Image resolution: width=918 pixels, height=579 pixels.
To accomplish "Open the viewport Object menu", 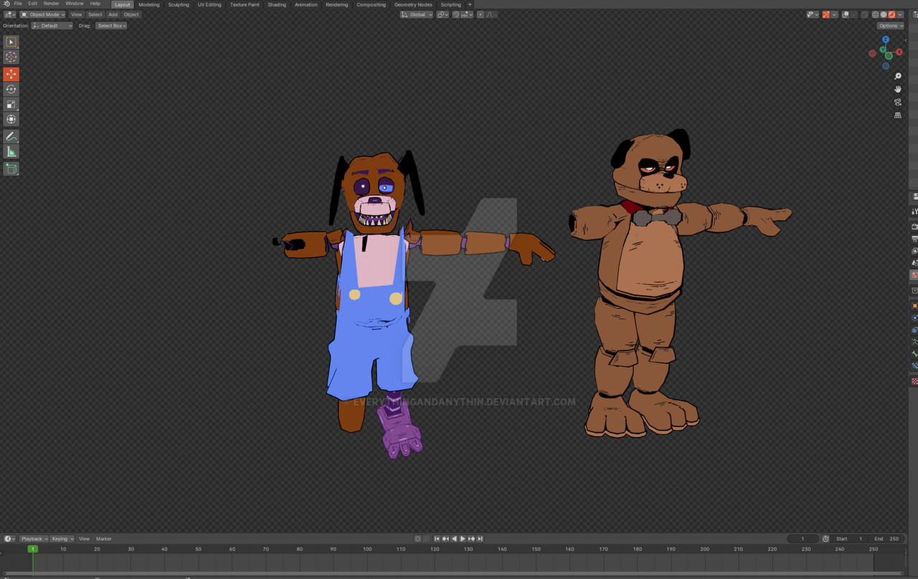I will 131,14.
